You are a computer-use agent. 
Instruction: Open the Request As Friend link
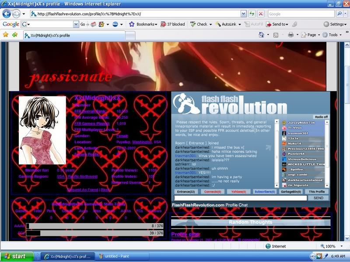tap(83, 190)
